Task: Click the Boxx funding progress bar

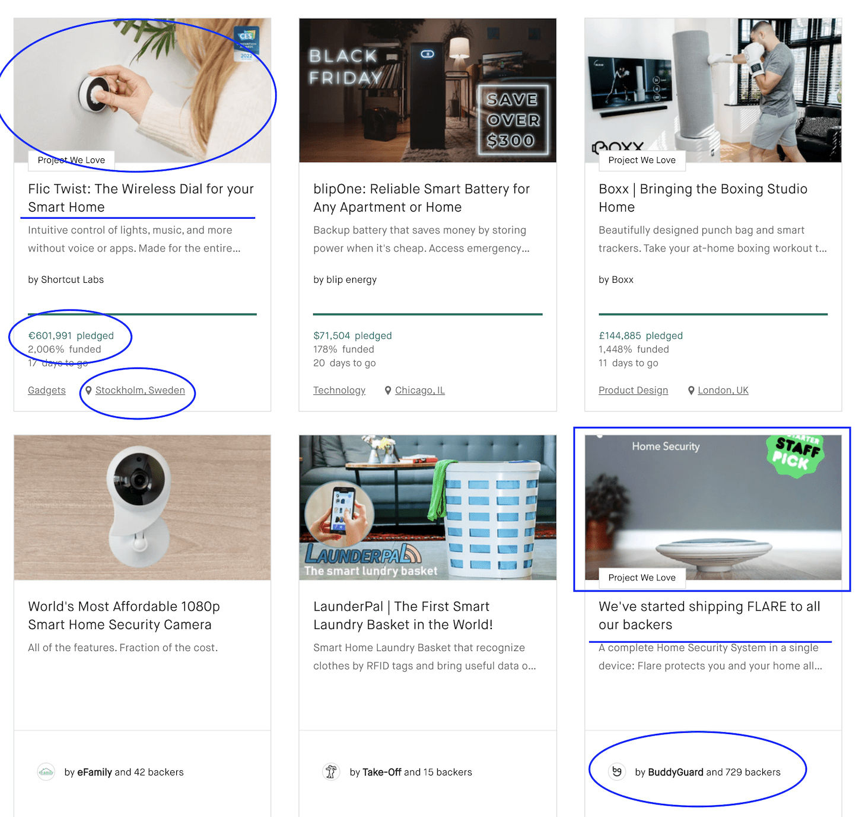Action: (x=713, y=314)
